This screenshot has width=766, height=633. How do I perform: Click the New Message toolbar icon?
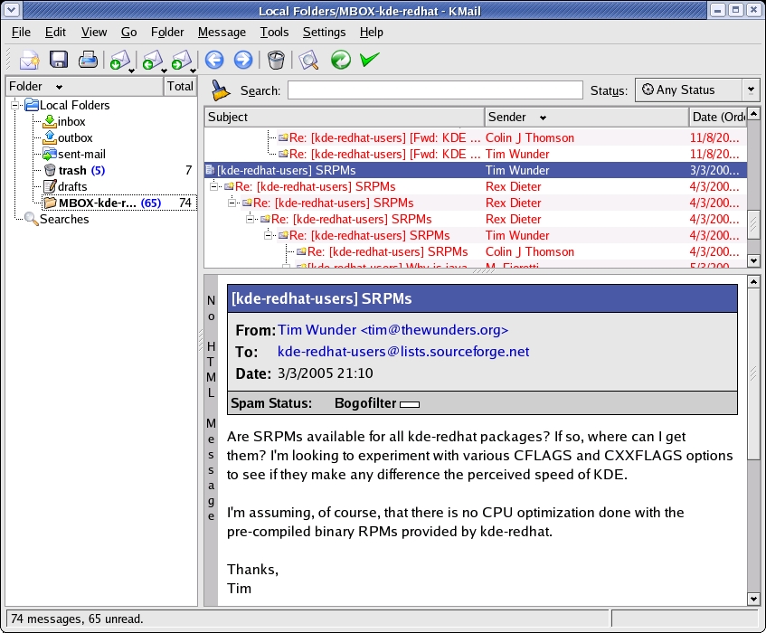point(29,61)
